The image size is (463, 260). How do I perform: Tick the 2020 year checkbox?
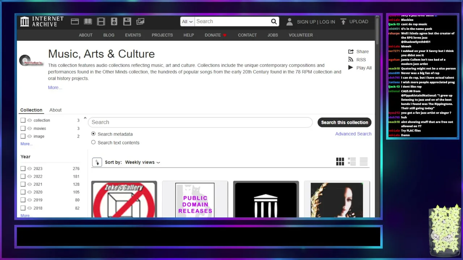23,192
